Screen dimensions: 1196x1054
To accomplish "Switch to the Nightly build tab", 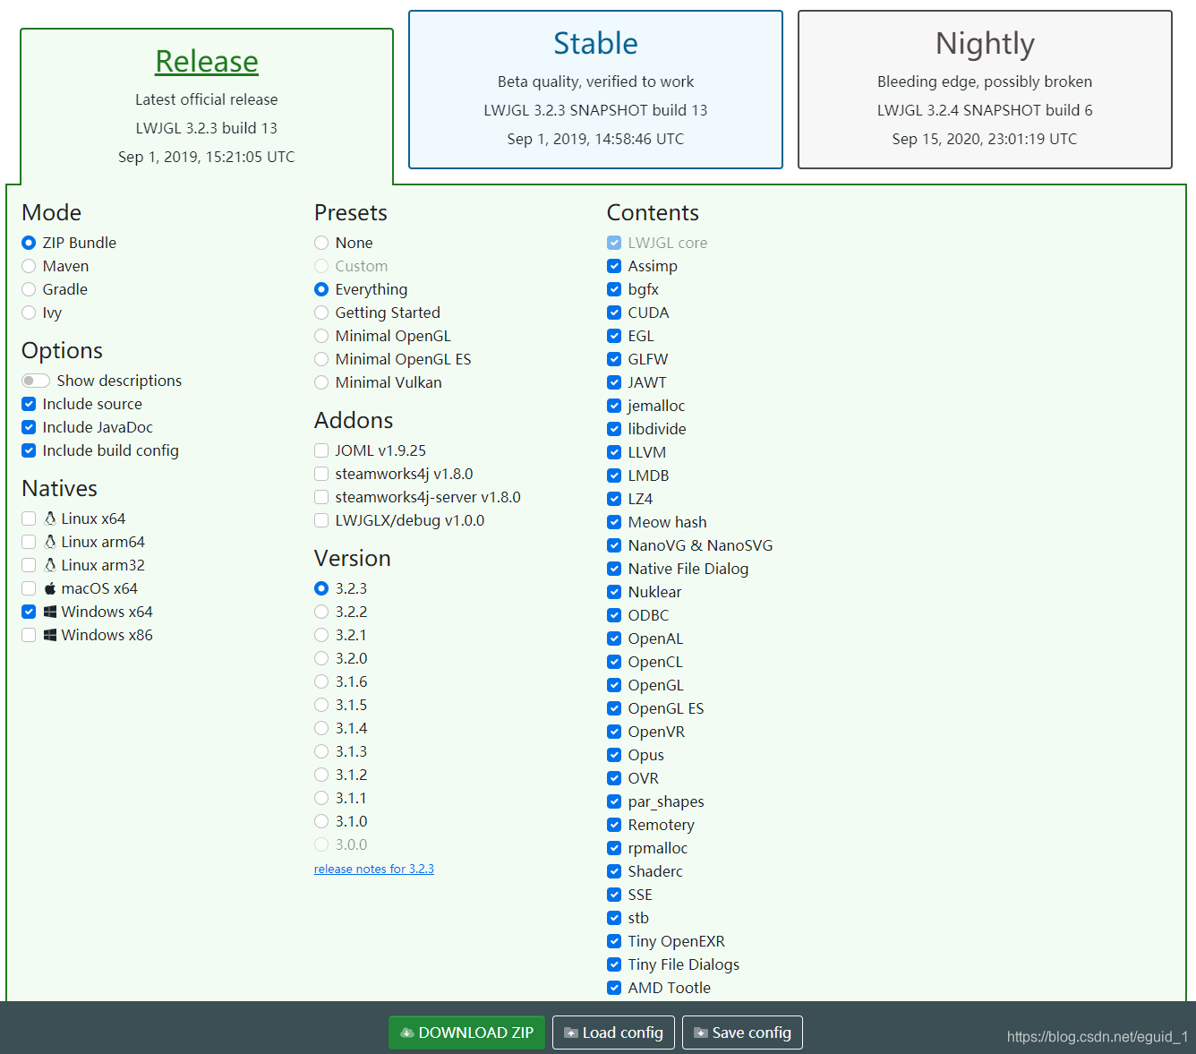I will (985, 90).
